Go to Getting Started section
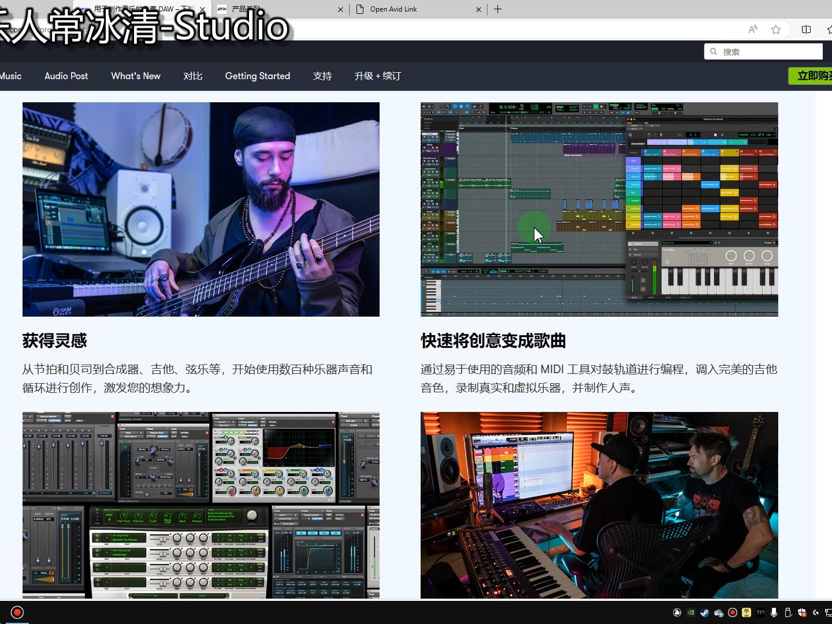 point(258,76)
